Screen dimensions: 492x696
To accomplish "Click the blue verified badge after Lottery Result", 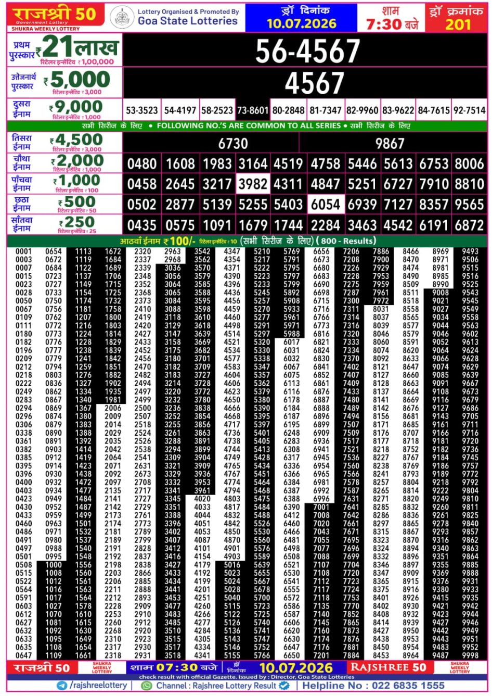I will point(284,686).
